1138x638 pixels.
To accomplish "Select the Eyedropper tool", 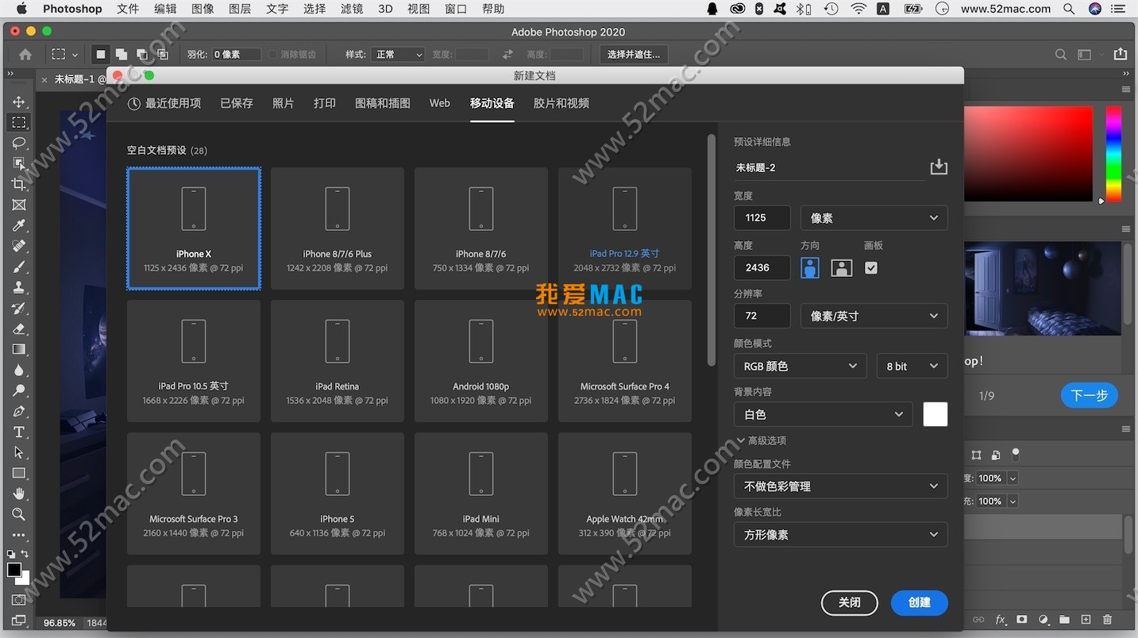I will pos(19,225).
